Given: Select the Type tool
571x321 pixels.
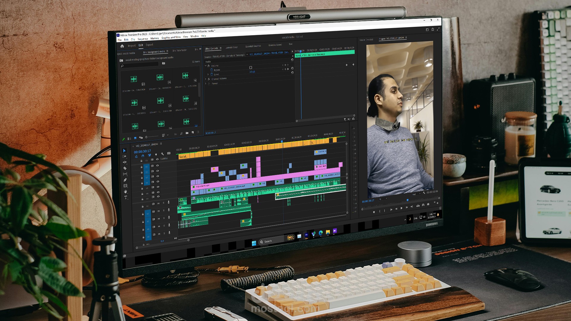Looking at the screenshot, I should pyautogui.click(x=126, y=197).
